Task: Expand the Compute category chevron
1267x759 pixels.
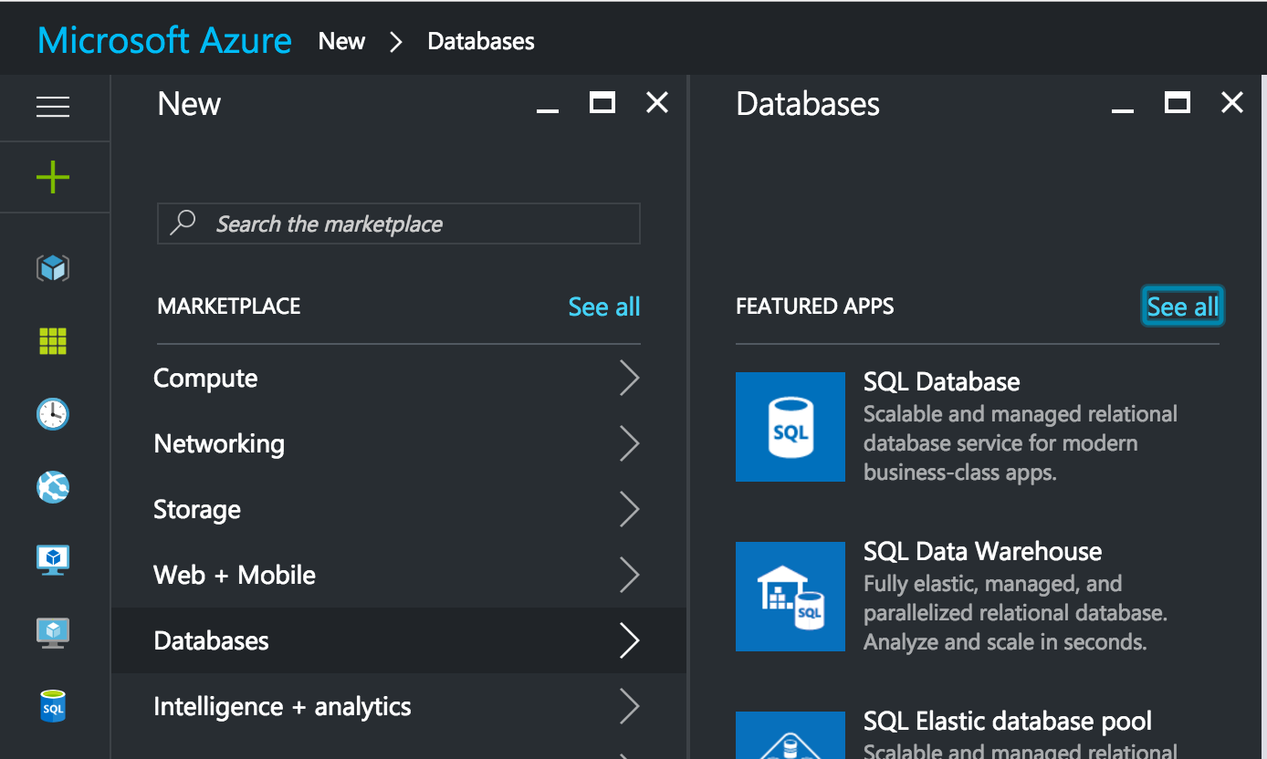Action: click(629, 378)
